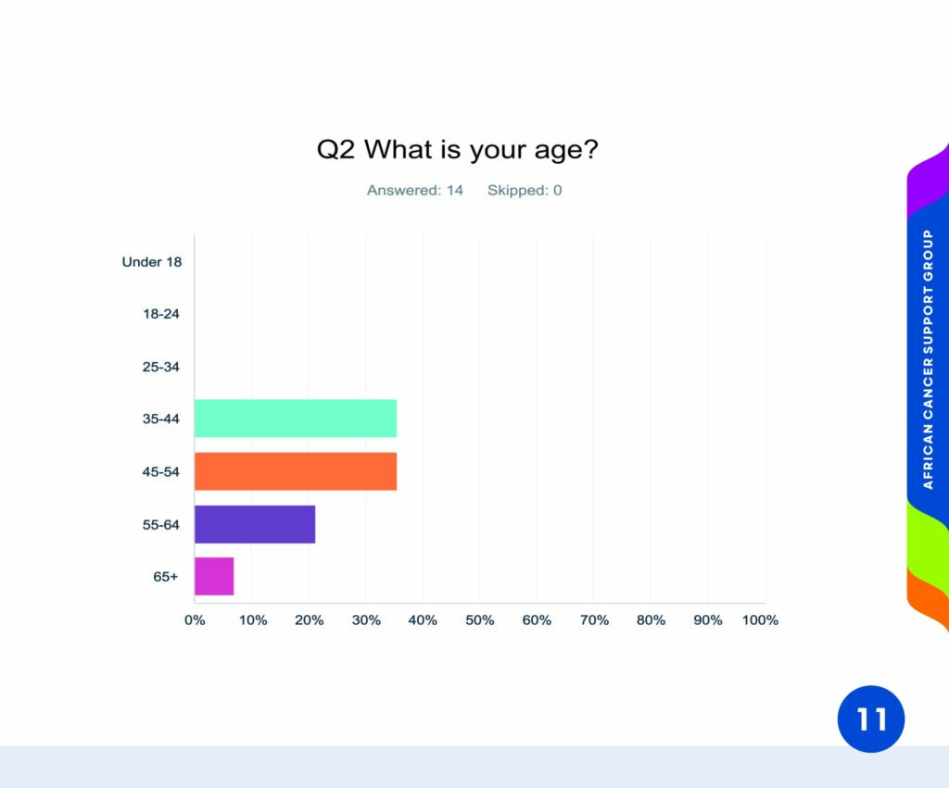Click the mint green 35-44 bar
Viewport: 949px width, 788px height.
point(296,419)
